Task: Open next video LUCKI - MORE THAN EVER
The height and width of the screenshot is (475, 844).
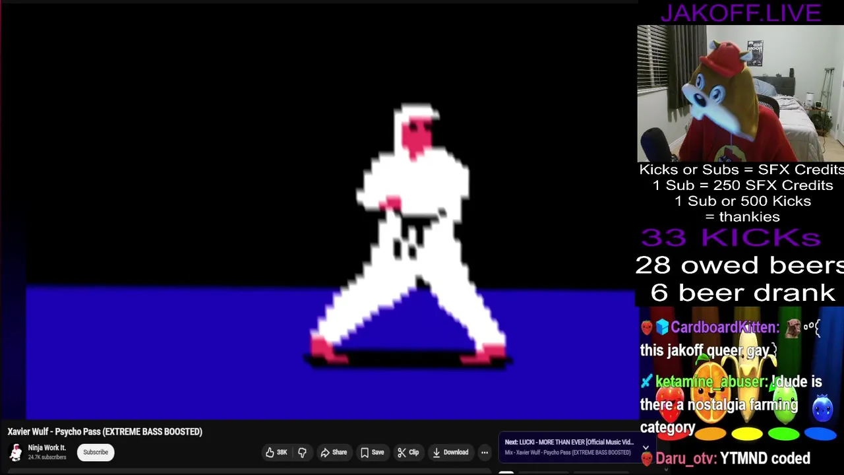Action: coord(568,442)
